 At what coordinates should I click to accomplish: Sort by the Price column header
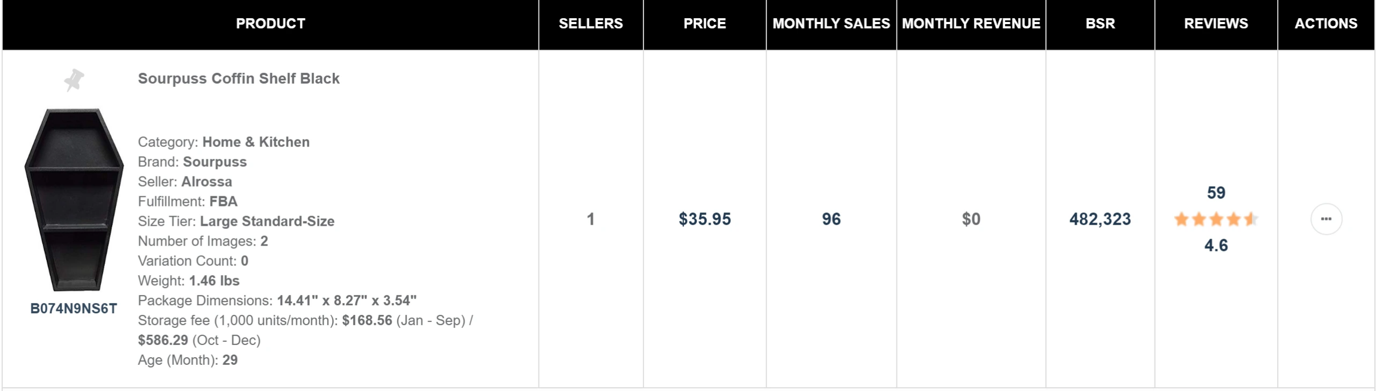click(x=704, y=24)
